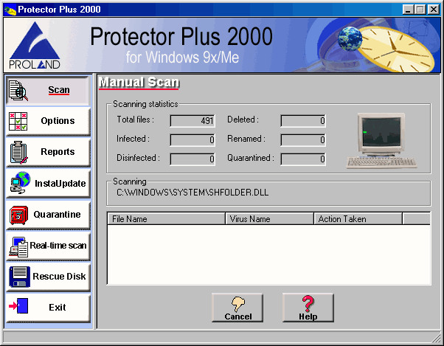The width and height of the screenshot is (444, 346).
Task: Click the Real-time scan computer icon
Action: point(18,247)
